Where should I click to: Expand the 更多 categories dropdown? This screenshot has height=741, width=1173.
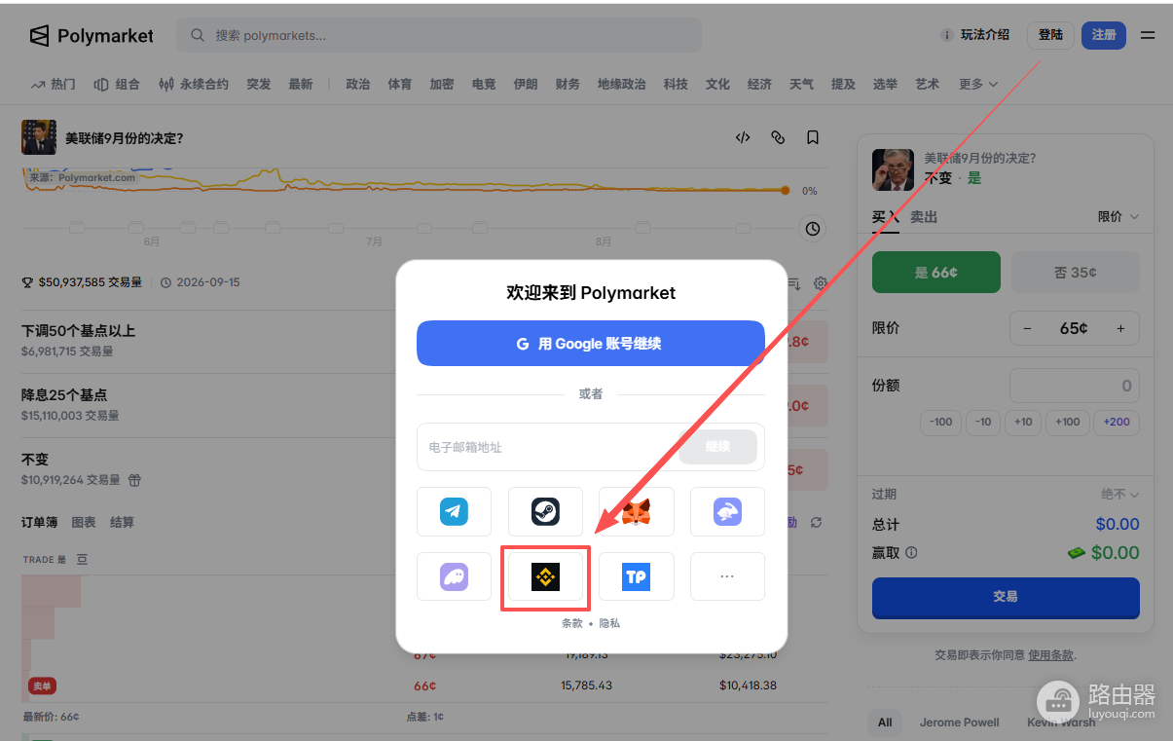pos(978,85)
